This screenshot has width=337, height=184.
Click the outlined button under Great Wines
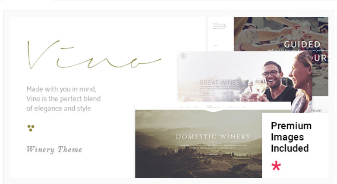[x=207, y=94]
